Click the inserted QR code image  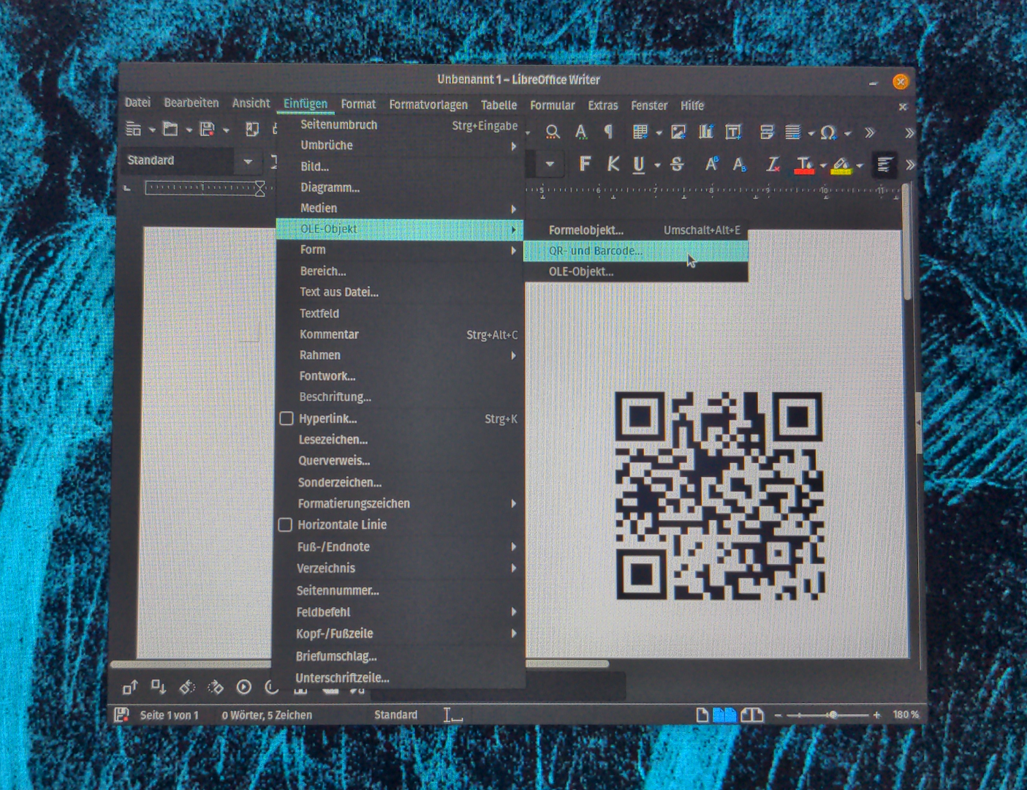click(x=720, y=496)
